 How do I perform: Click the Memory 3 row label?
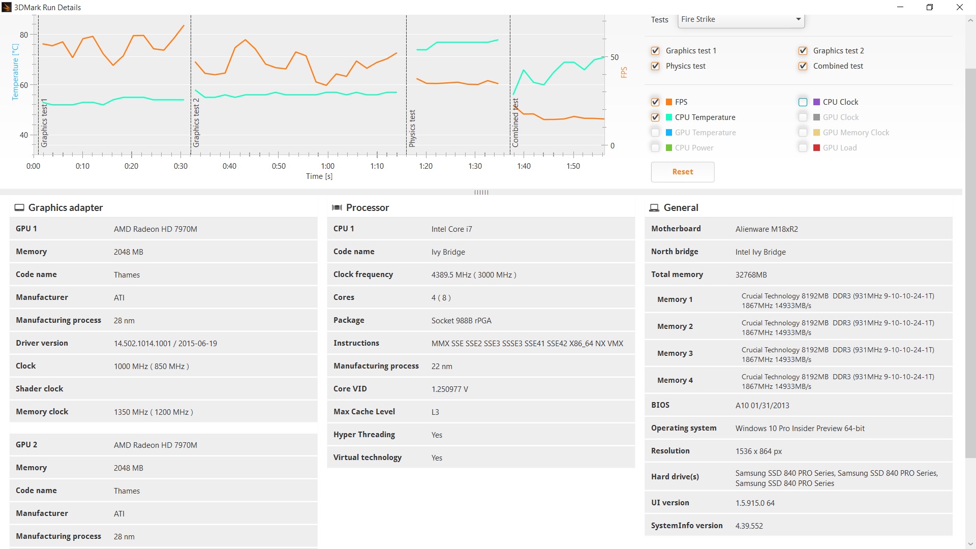(675, 353)
